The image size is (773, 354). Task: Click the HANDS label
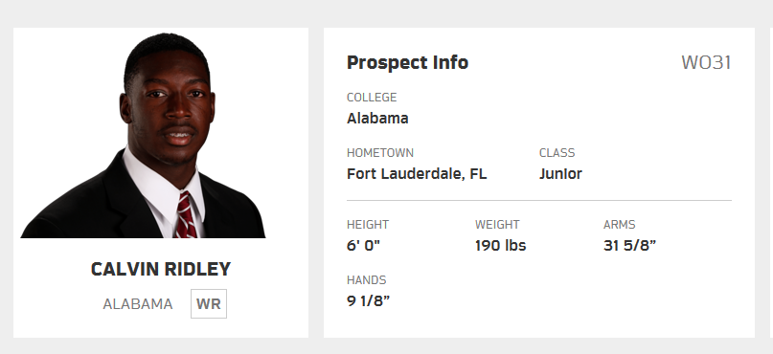(366, 280)
